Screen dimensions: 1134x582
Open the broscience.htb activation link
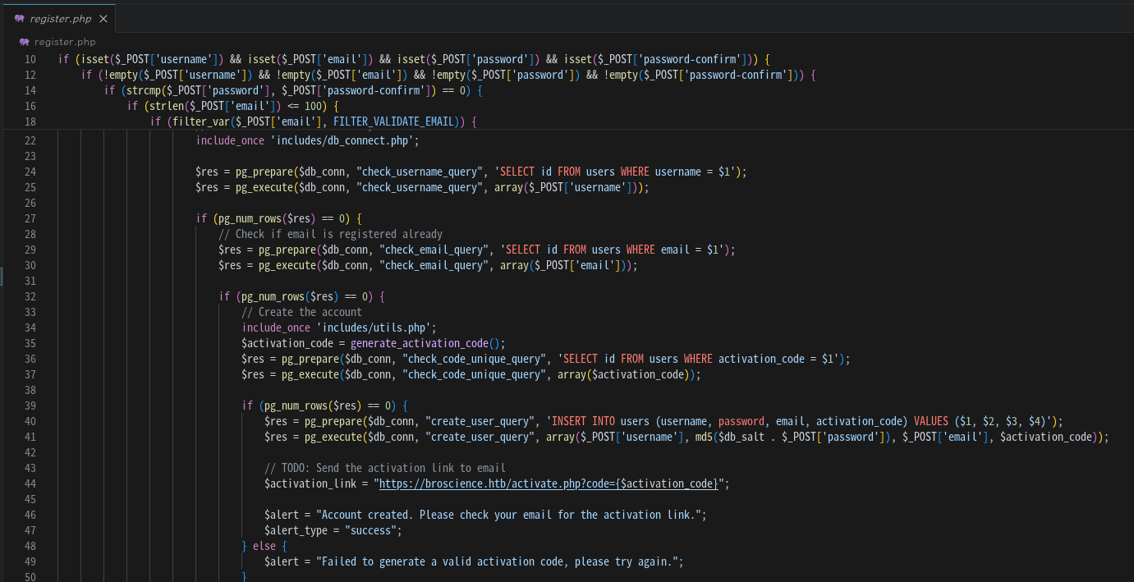(549, 483)
